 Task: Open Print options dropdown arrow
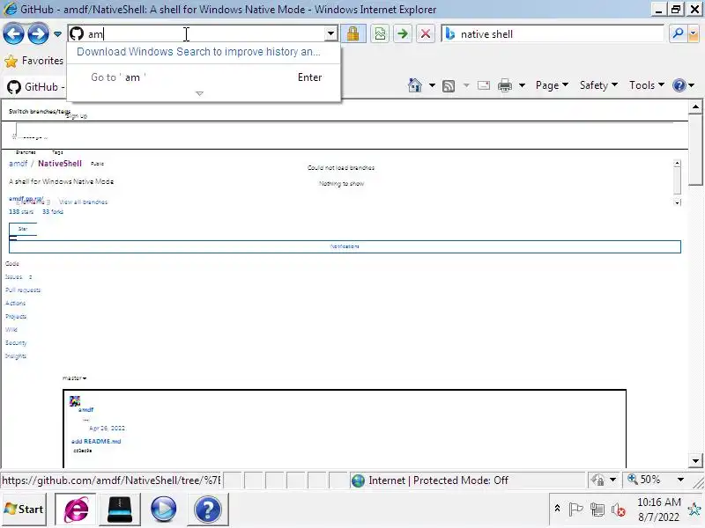coord(522,85)
